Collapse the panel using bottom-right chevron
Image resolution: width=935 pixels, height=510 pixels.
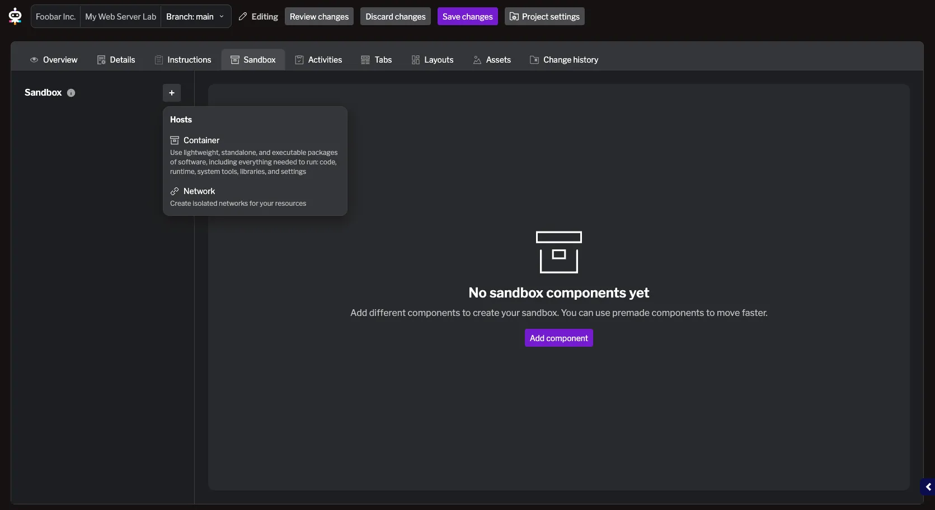[928, 487]
